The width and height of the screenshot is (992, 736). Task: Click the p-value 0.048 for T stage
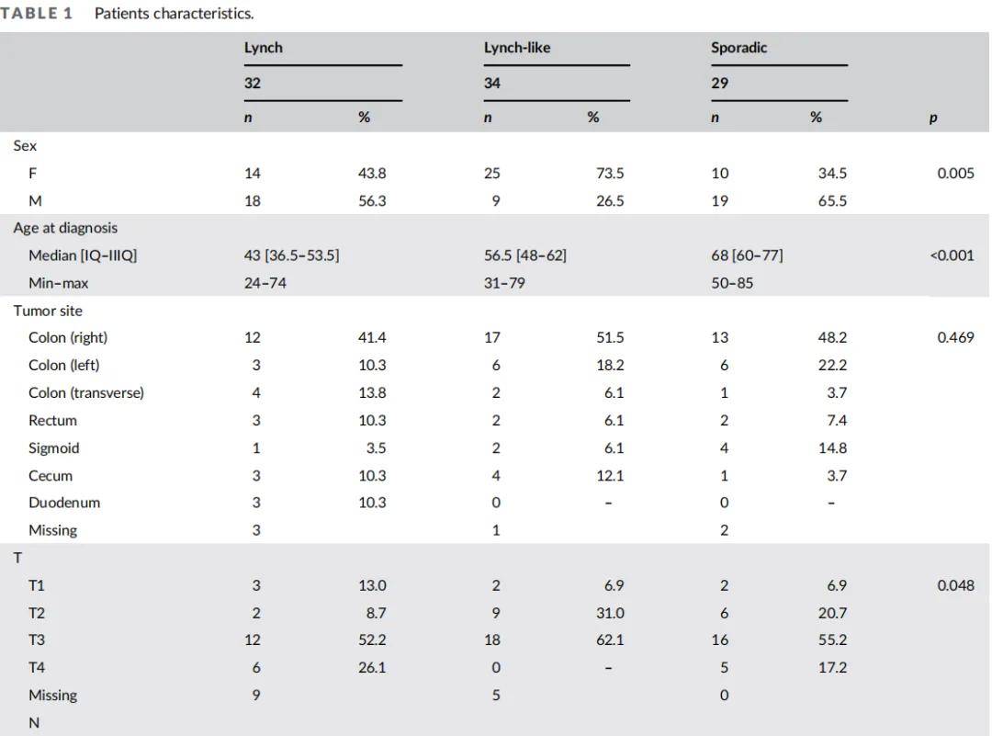(x=955, y=585)
